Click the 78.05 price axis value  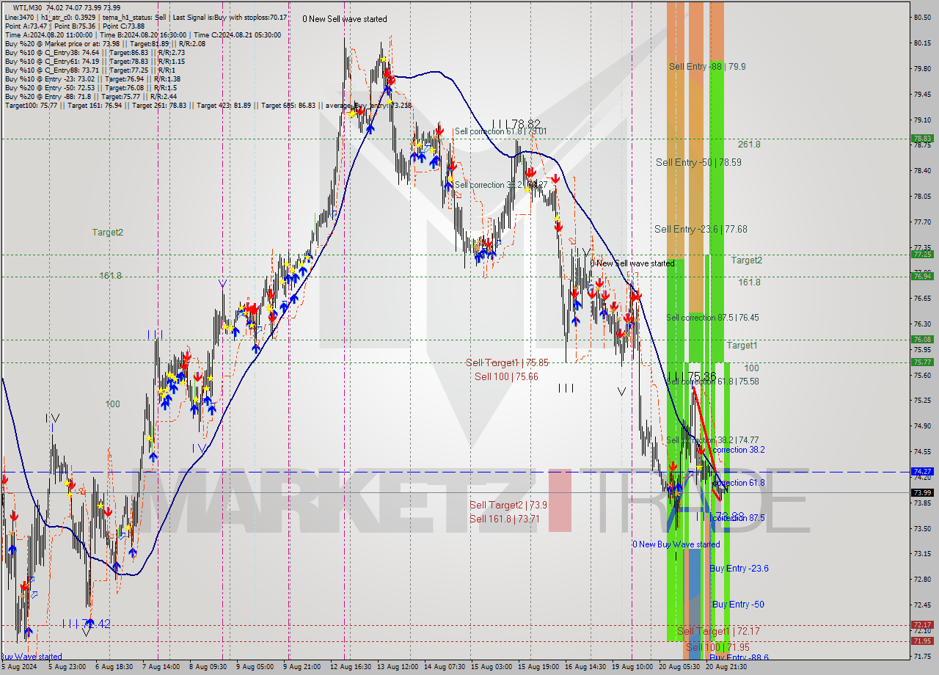[x=921, y=196]
